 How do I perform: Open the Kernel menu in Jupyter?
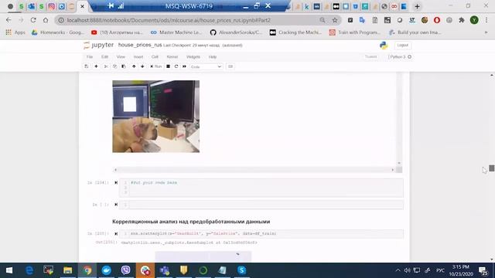pos(172,56)
